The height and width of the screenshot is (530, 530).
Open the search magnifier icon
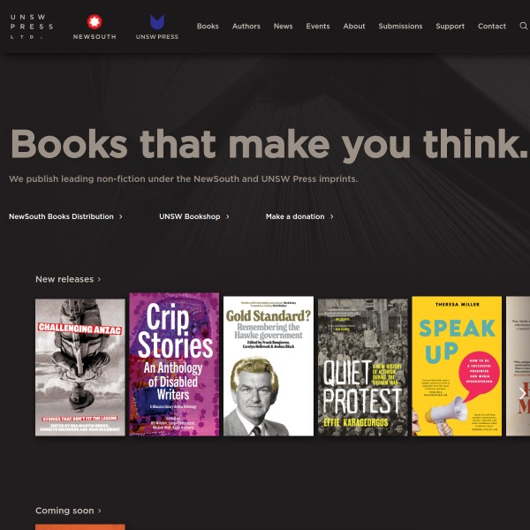point(523,26)
